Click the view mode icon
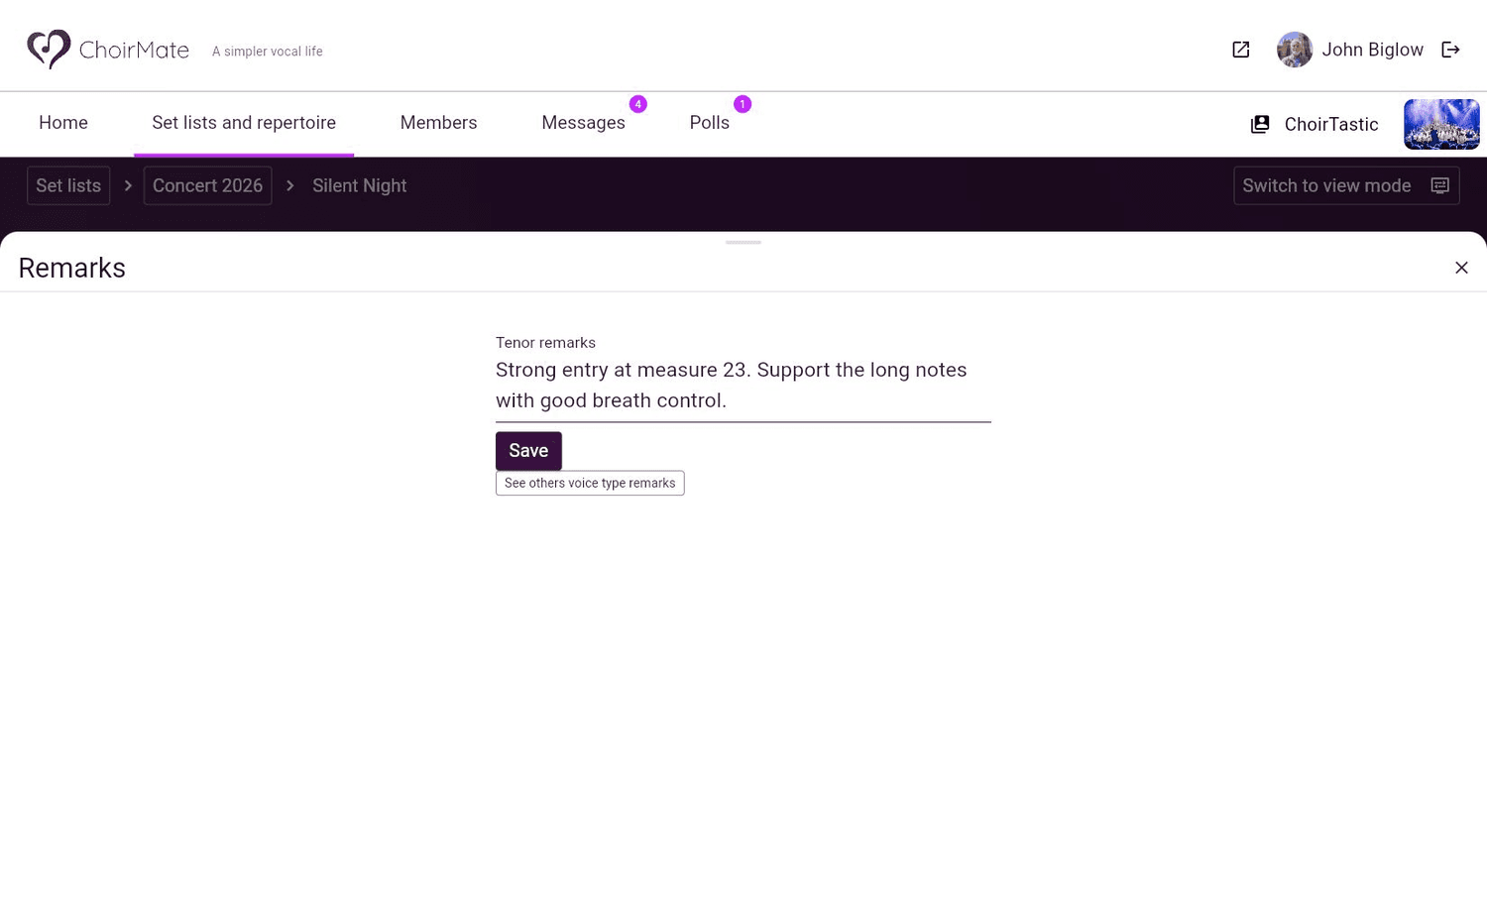Screen dimensions: 1487x901 (1439, 185)
